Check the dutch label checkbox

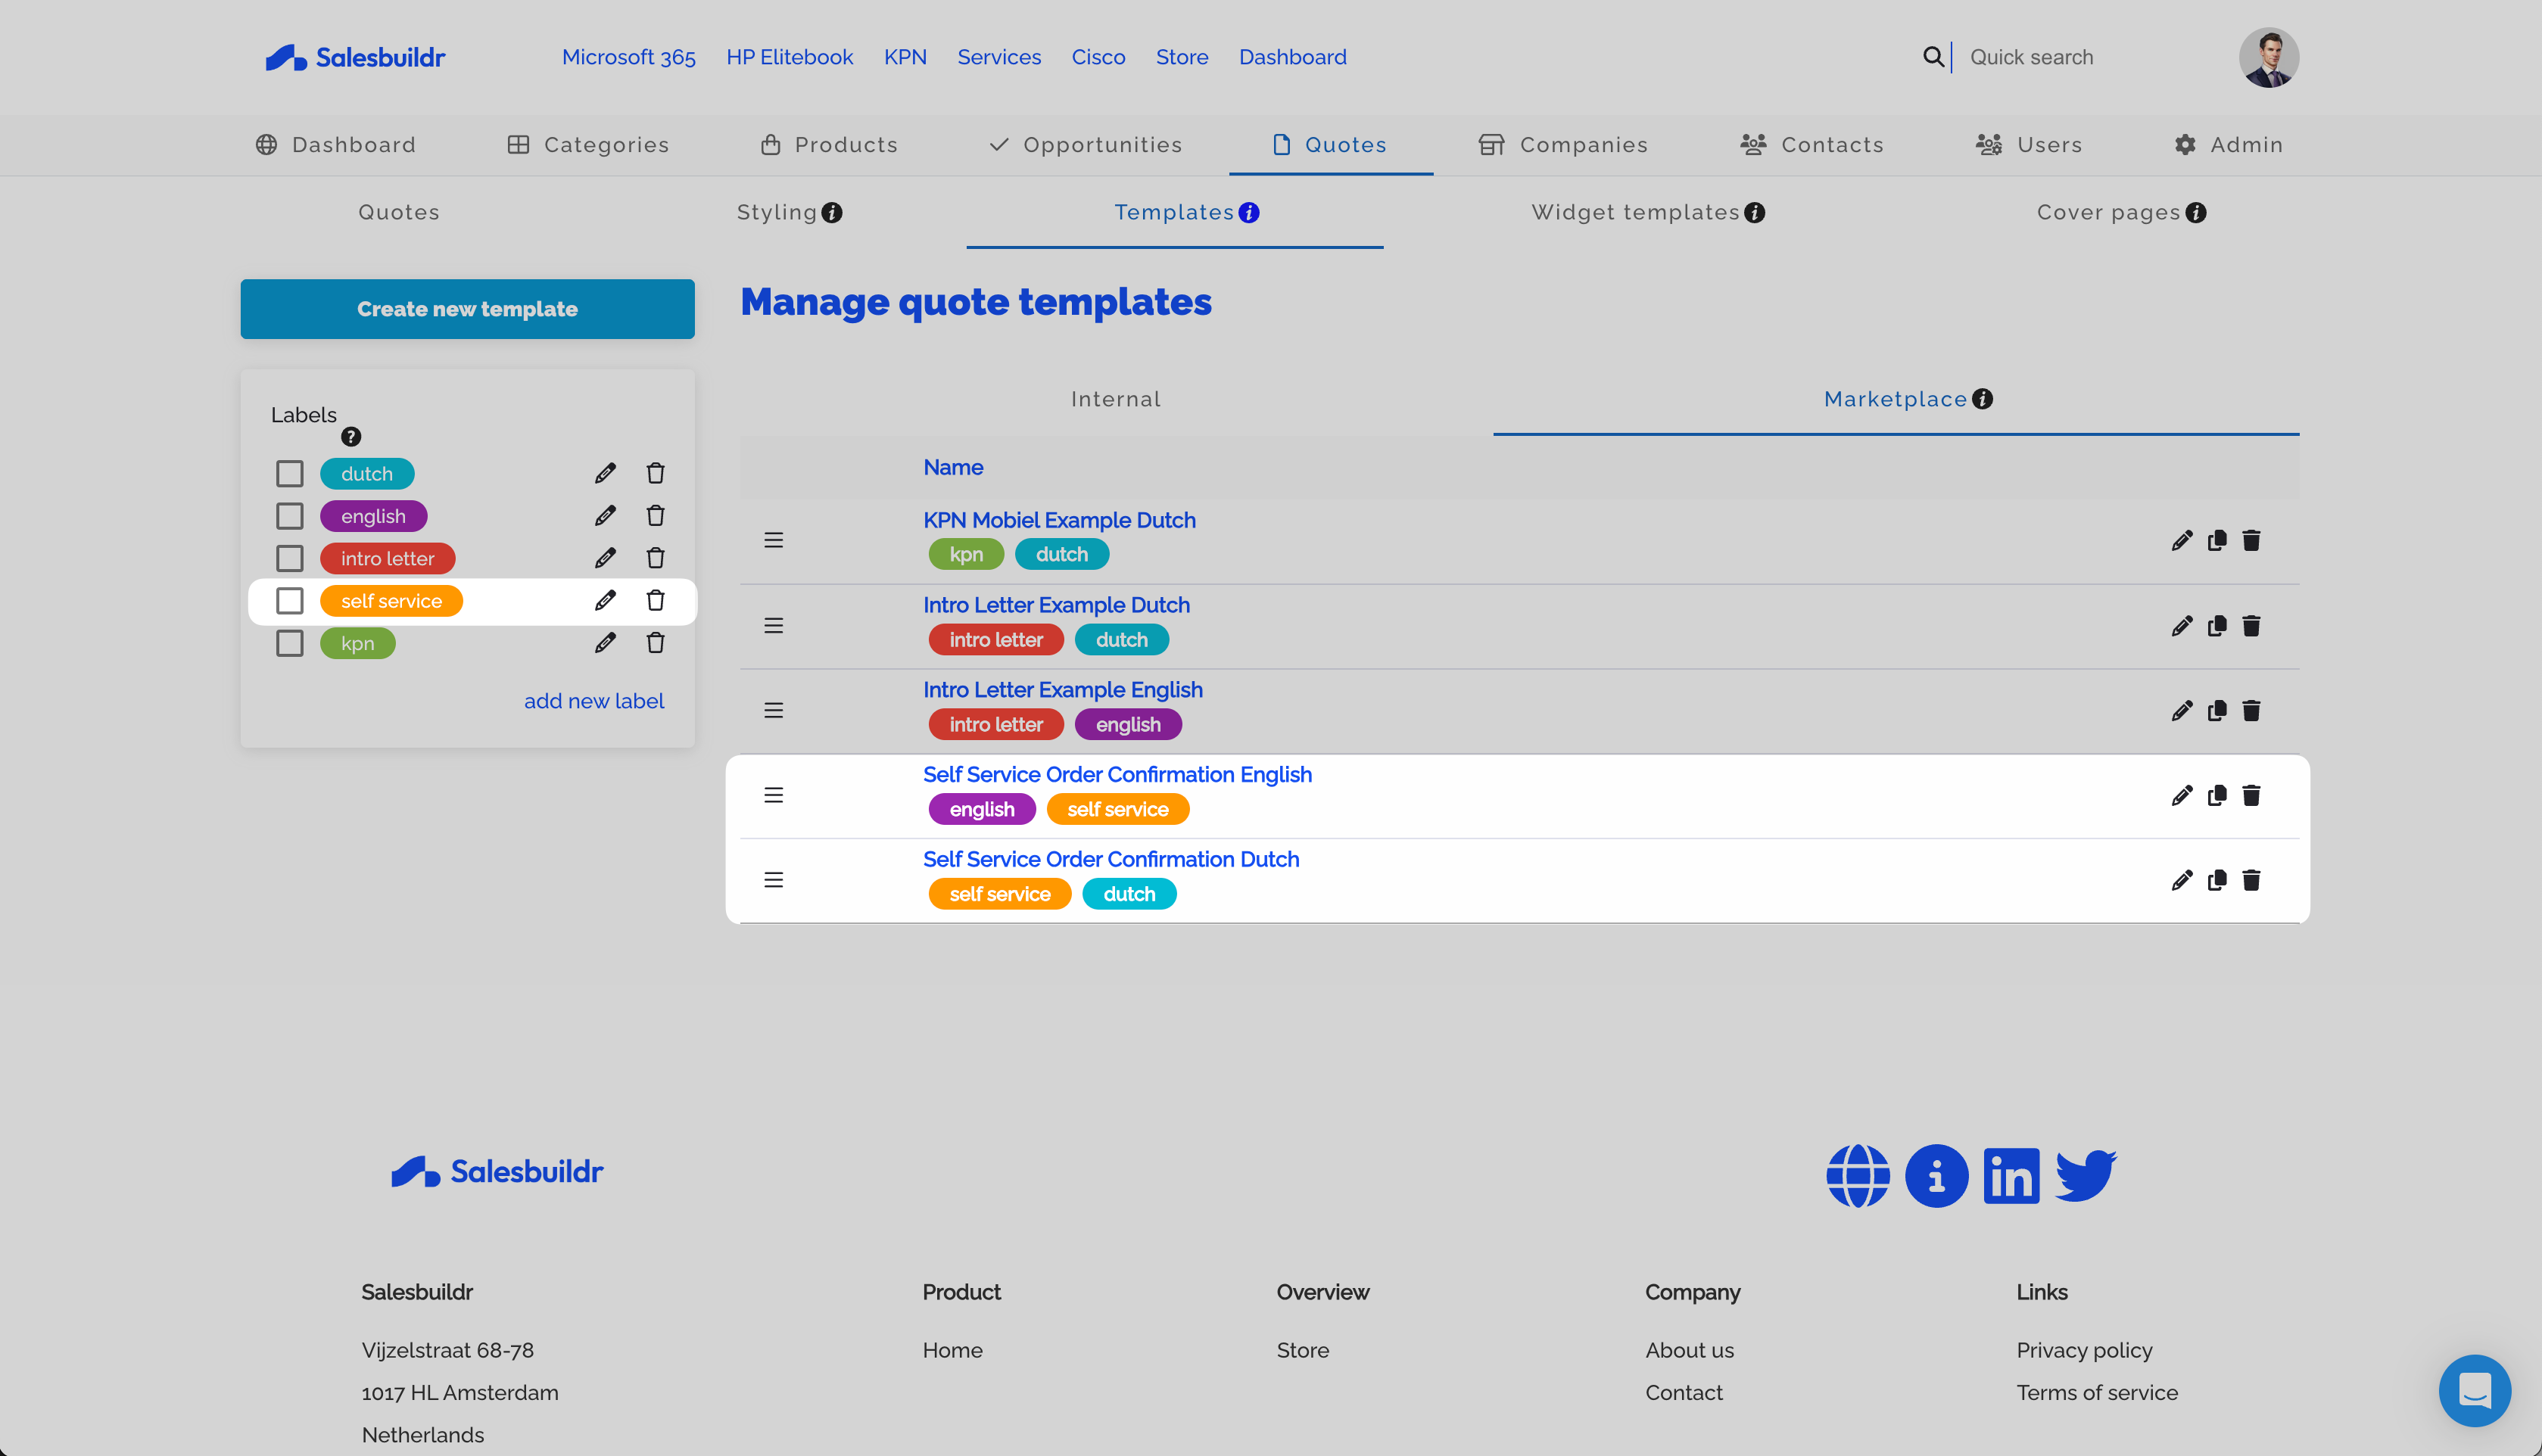tap(290, 474)
